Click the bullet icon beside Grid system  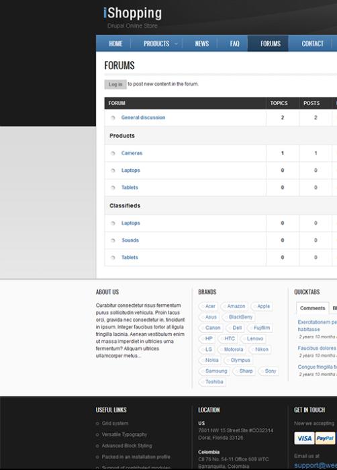[x=97, y=424]
